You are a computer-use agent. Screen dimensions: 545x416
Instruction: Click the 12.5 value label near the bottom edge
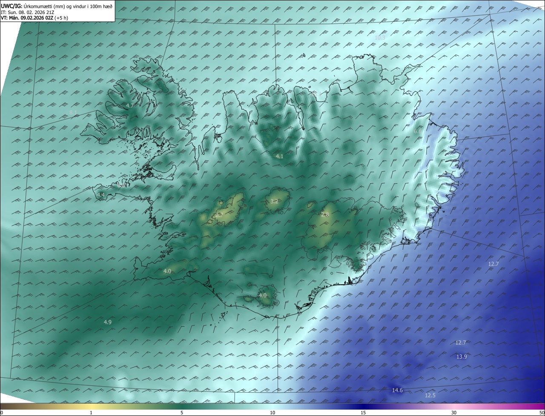(x=430, y=395)
